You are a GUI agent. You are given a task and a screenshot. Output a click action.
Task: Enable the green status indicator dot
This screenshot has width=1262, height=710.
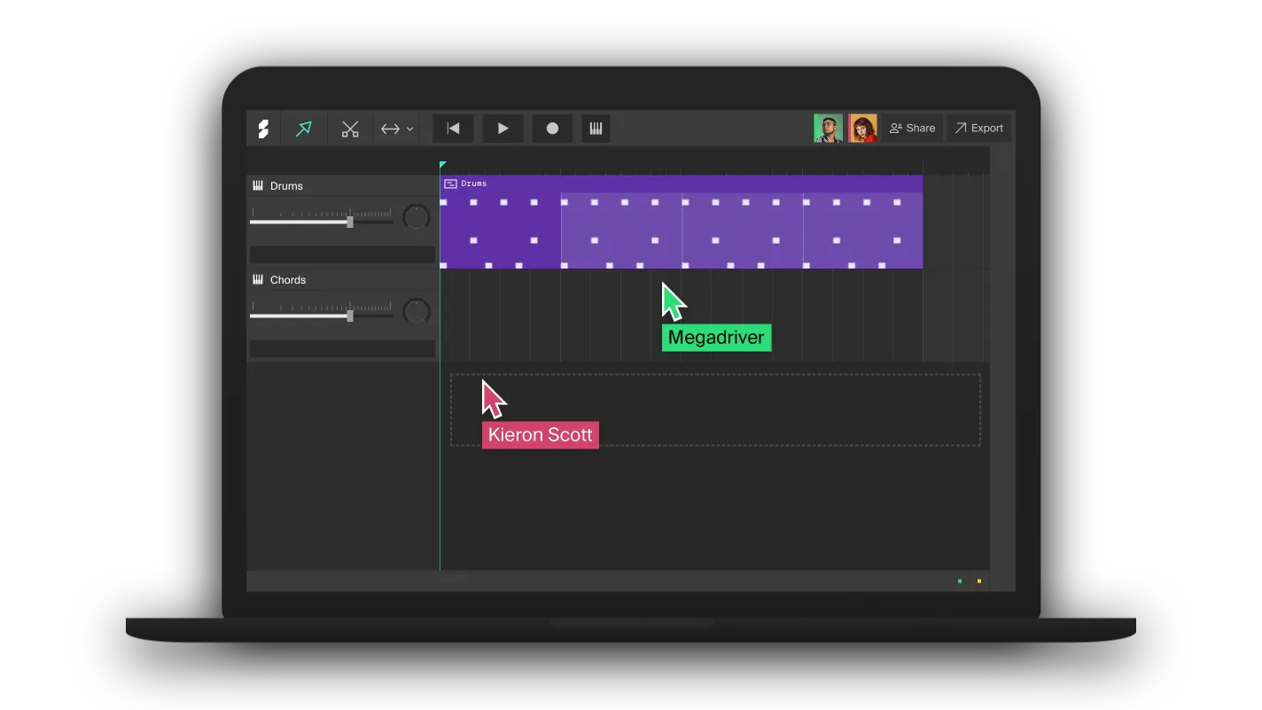coord(959,581)
